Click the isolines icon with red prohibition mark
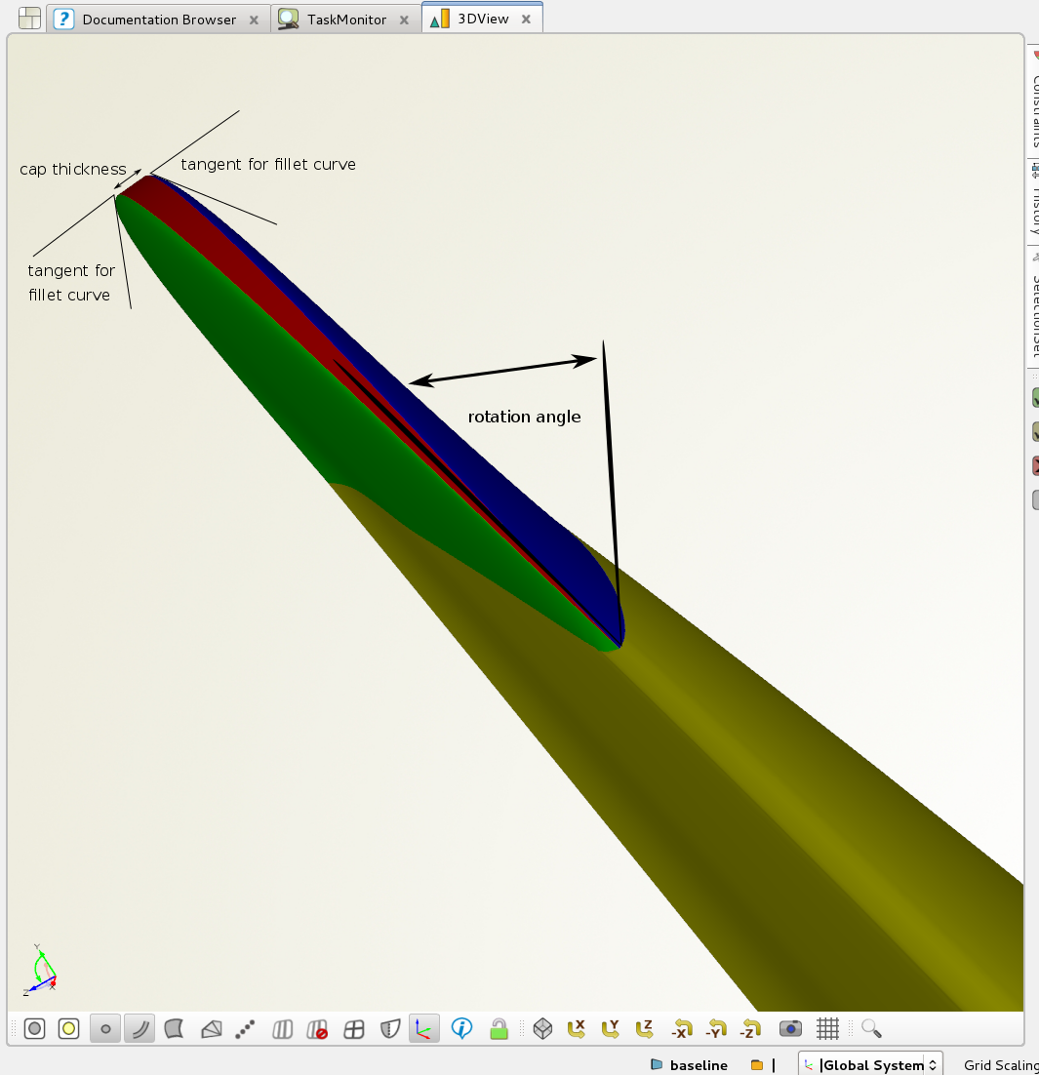The width and height of the screenshot is (1039, 1075). point(317,1029)
